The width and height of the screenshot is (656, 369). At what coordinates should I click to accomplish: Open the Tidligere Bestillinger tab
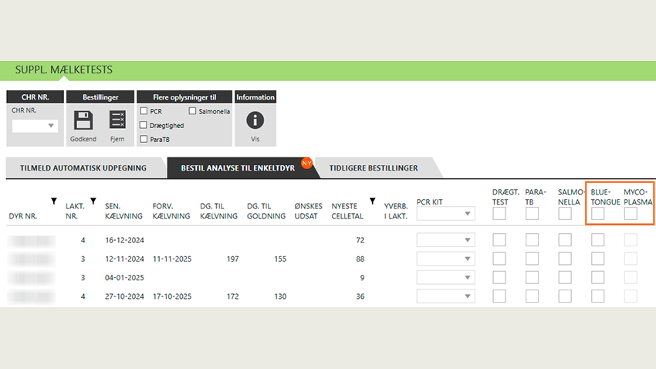(x=374, y=168)
